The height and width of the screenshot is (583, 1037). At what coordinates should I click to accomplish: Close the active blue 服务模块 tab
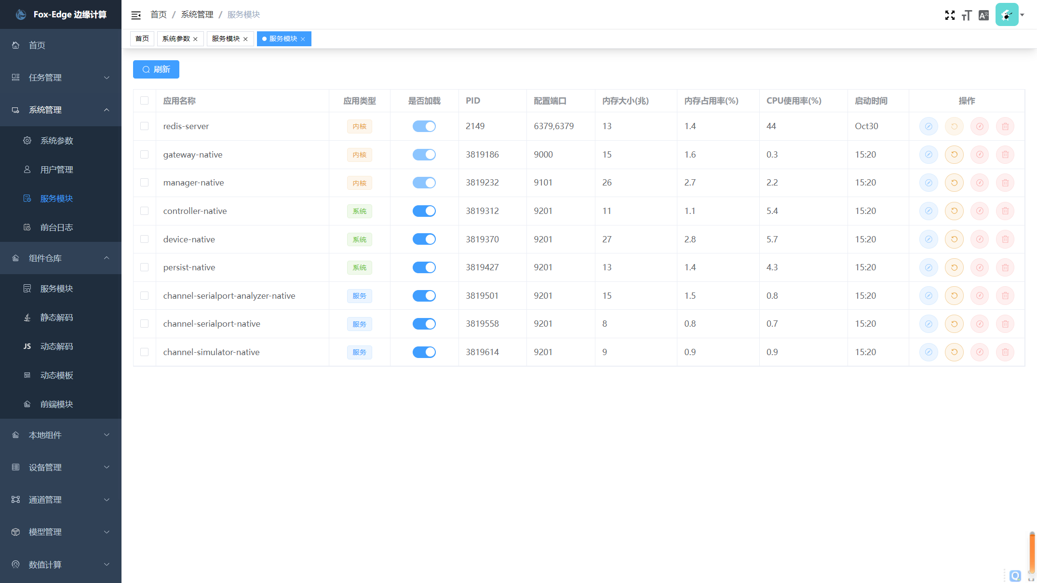pos(303,39)
